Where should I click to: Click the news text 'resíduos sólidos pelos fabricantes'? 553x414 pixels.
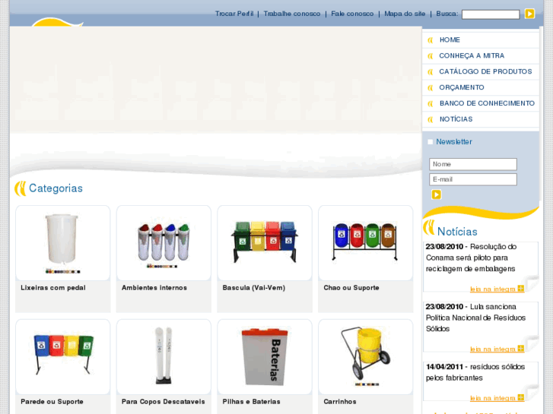(x=475, y=372)
